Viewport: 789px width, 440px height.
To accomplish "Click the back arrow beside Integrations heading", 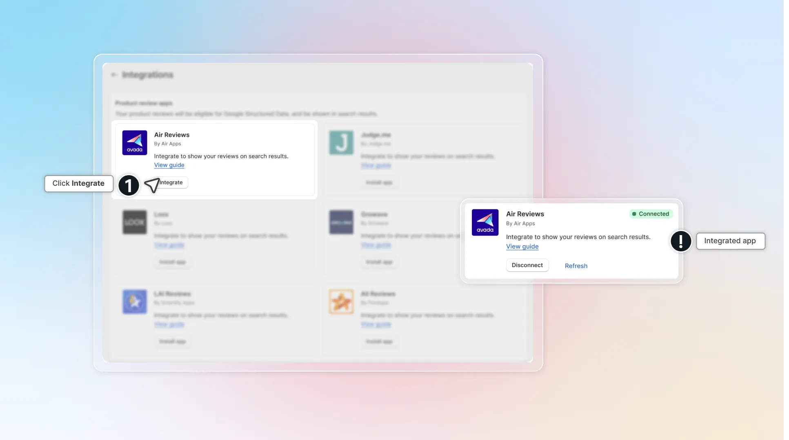I will coord(114,75).
